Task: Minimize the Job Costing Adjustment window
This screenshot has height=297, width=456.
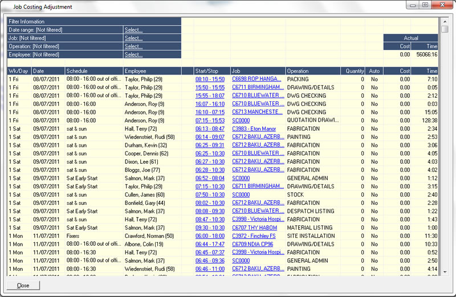Action: pos(414,5)
